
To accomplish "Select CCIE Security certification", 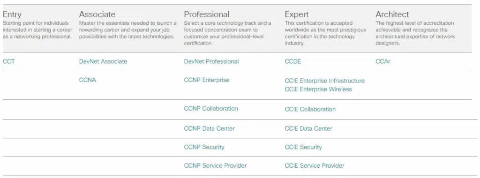I will pyautogui.click(x=303, y=147).
